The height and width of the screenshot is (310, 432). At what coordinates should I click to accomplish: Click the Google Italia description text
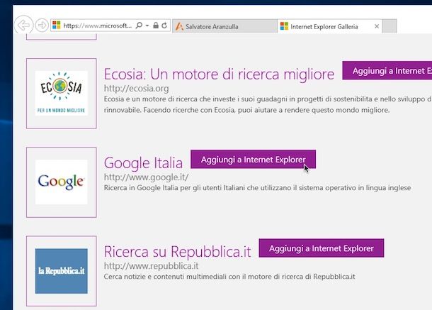point(257,188)
